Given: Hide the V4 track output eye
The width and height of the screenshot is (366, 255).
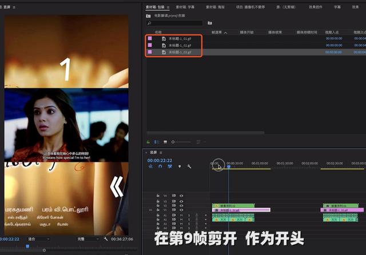Looking at the screenshot, I should (x=181, y=196).
